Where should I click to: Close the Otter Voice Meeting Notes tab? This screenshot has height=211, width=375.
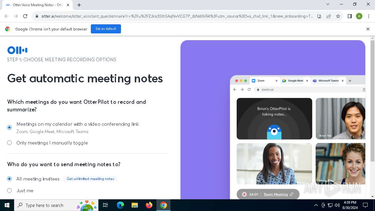coord(68,5)
